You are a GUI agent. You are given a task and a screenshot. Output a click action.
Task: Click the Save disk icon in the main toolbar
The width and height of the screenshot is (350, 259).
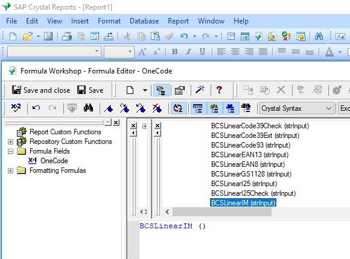48,36
